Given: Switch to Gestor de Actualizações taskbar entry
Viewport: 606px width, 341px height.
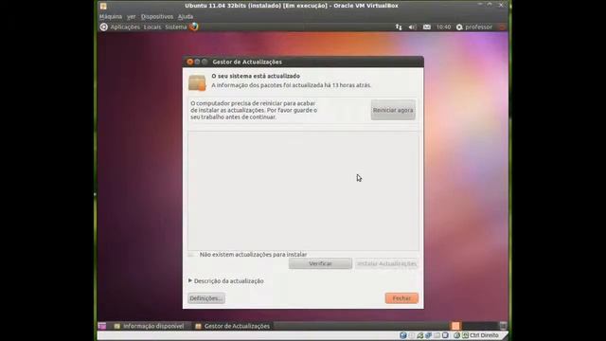Looking at the screenshot, I should [x=233, y=326].
